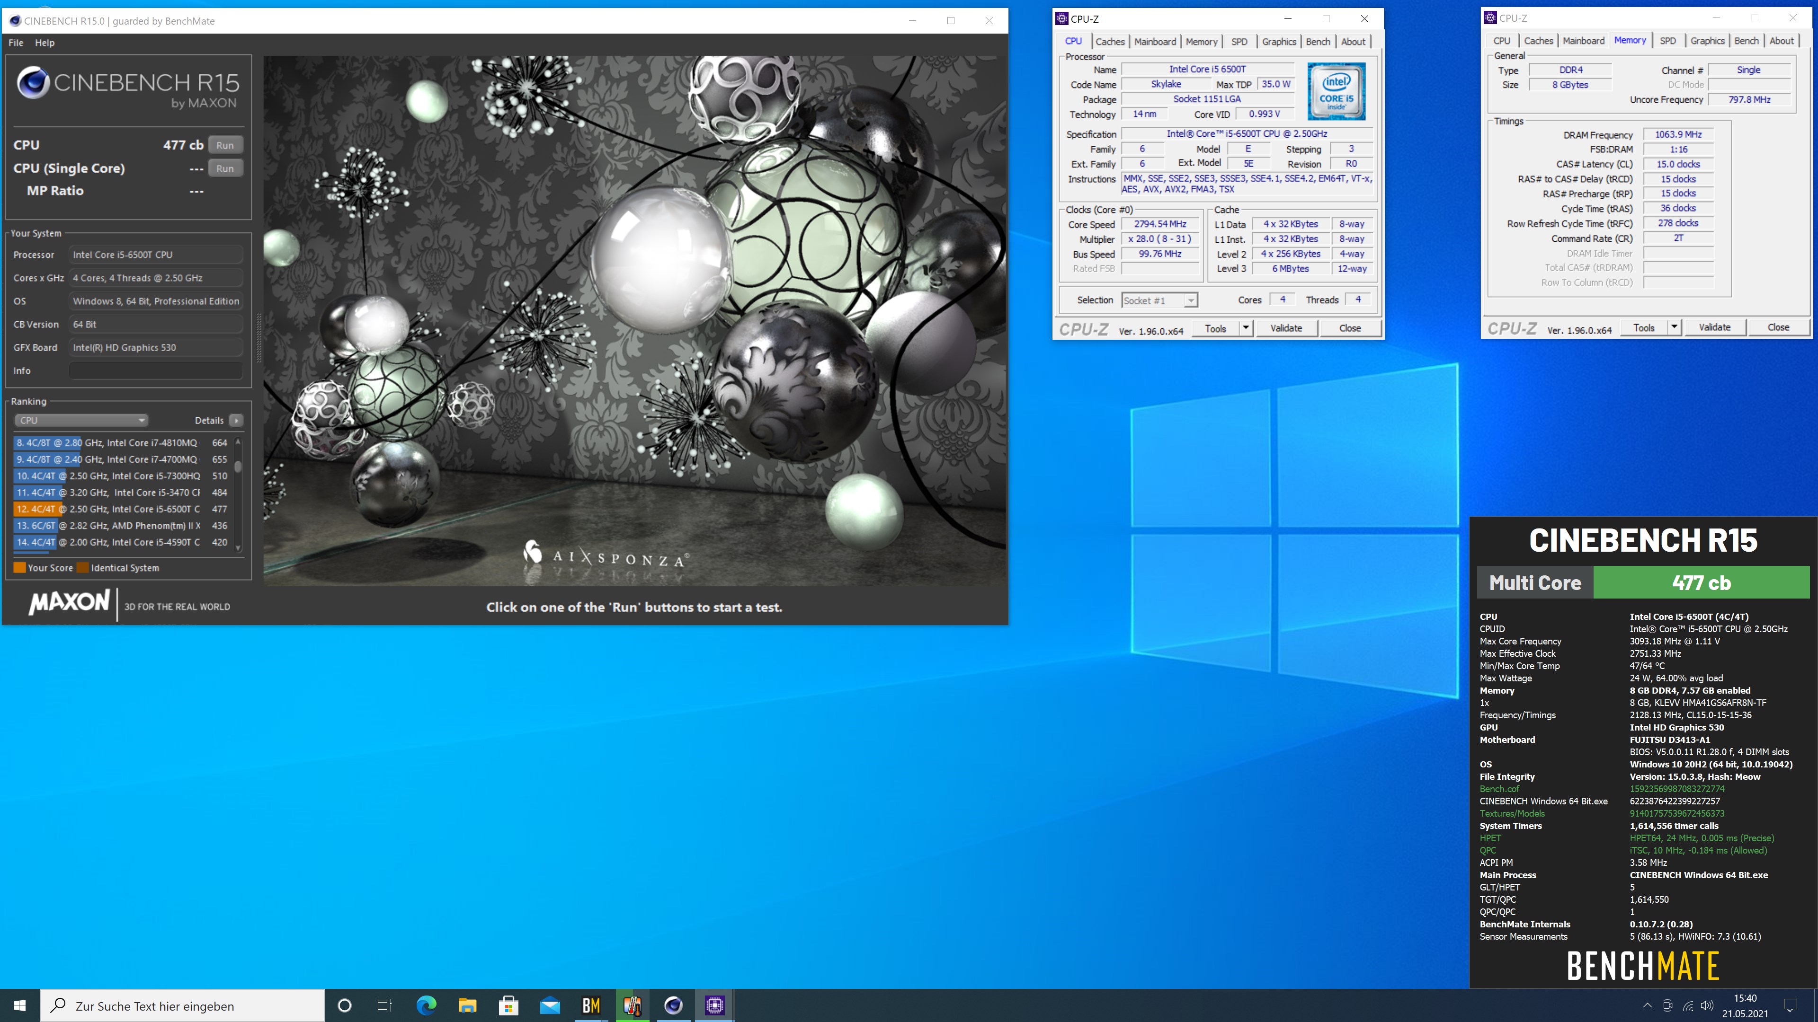1818x1022 pixels.
Task: Open Graphics tab in right CPU-Z
Action: (1707, 41)
